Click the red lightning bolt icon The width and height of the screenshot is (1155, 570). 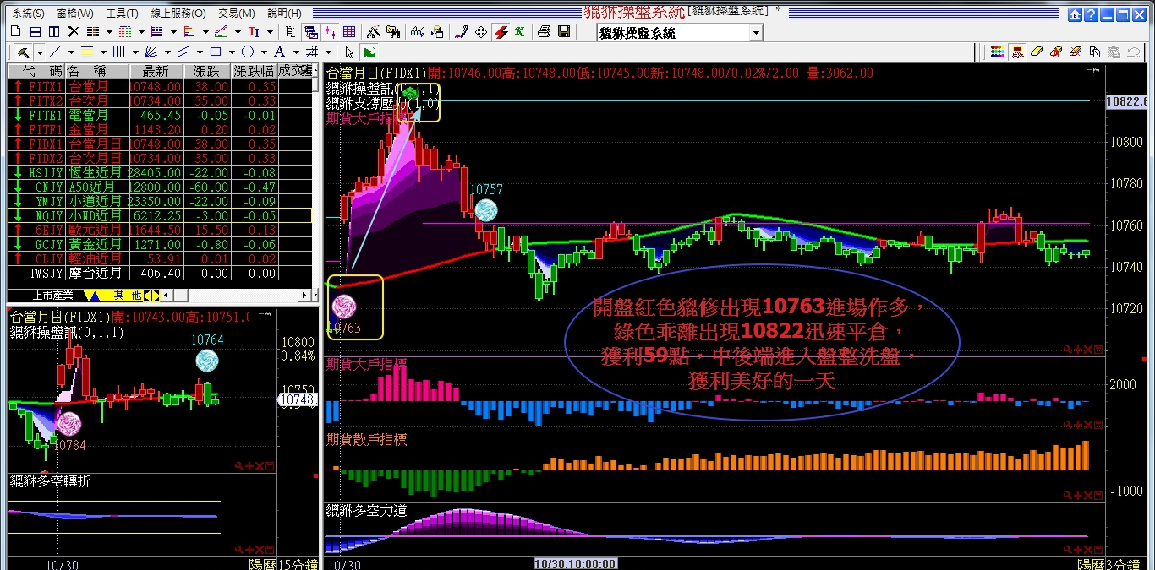(501, 31)
